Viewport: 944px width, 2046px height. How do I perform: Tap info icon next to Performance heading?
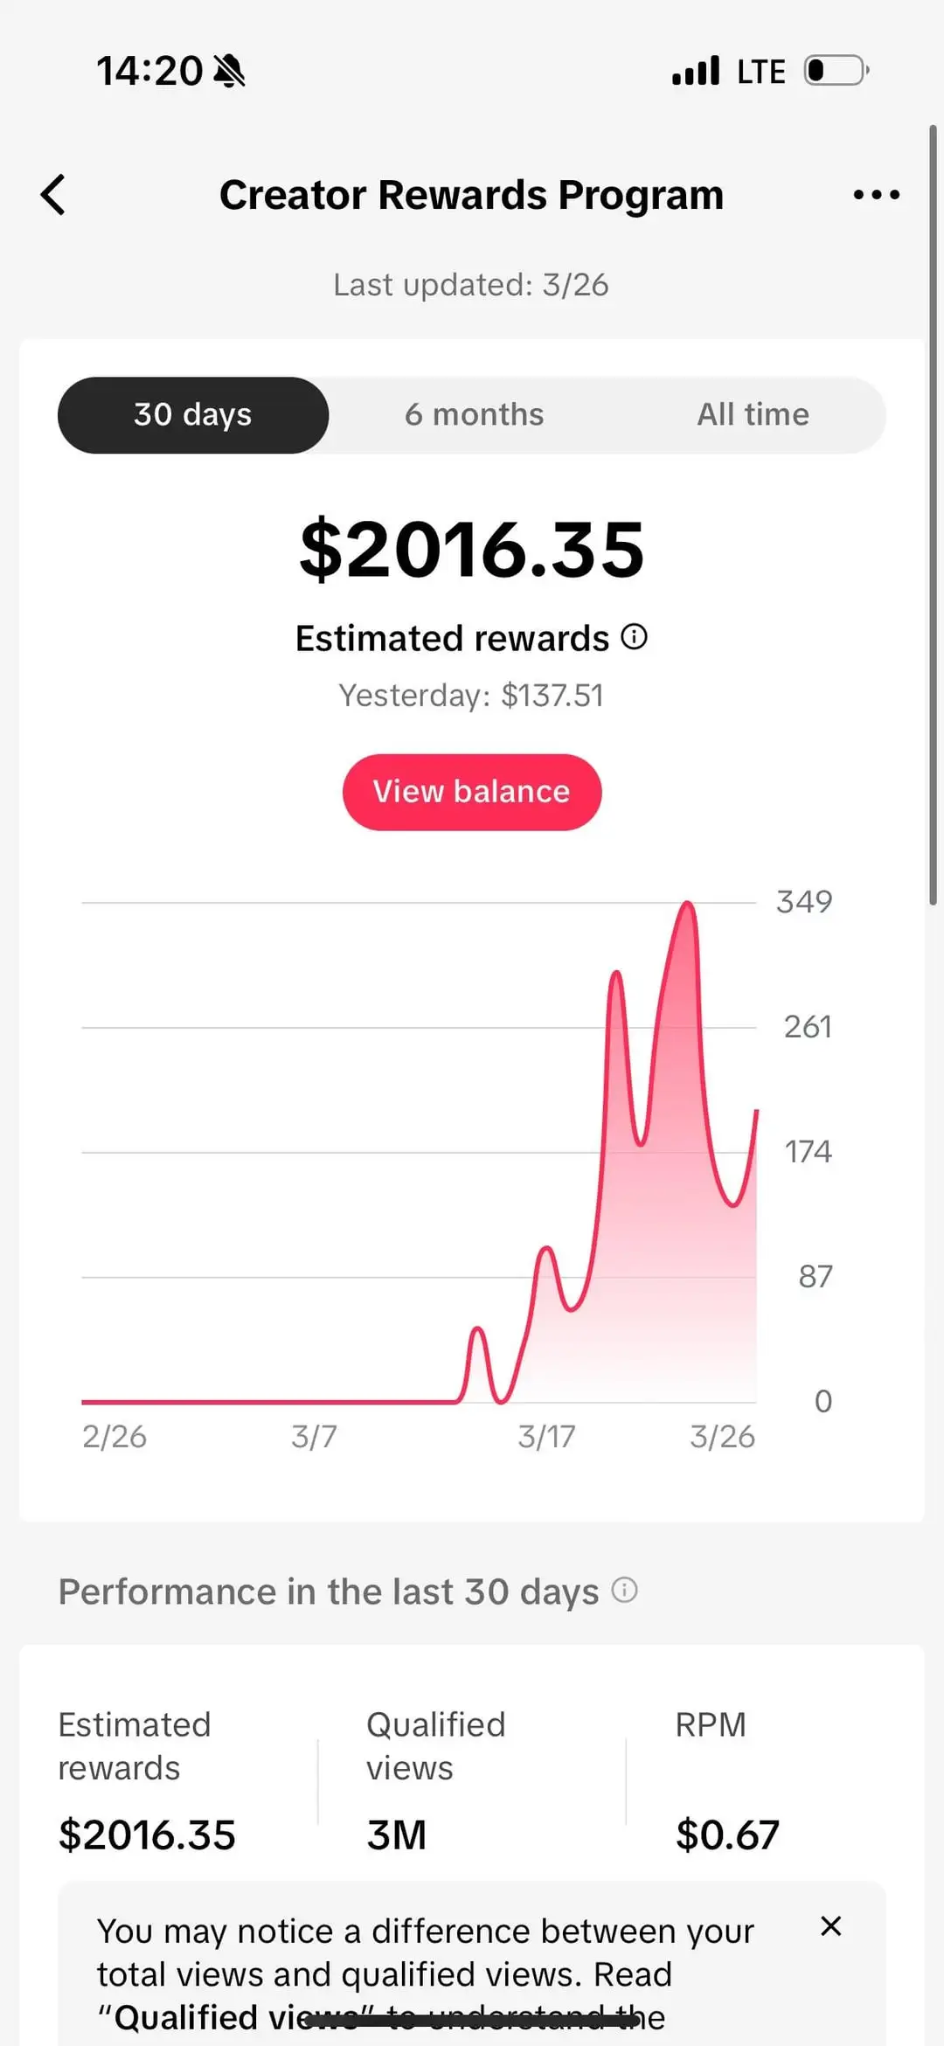click(x=624, y=1590)
